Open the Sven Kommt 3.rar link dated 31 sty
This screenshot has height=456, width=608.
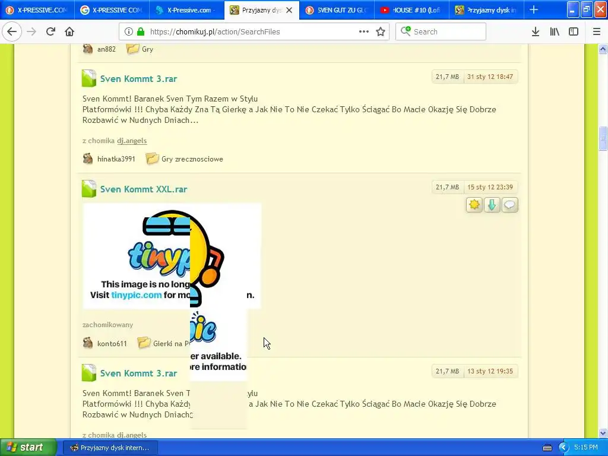pyautogui.click(x=138, y=79)
